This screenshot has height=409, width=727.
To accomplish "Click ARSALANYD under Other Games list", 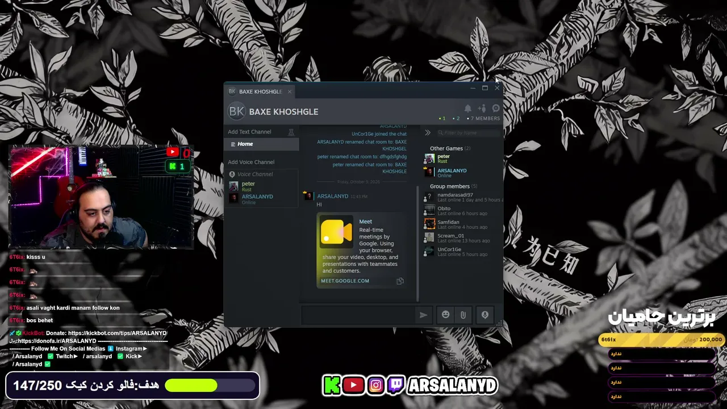I will tap(462, 173).
